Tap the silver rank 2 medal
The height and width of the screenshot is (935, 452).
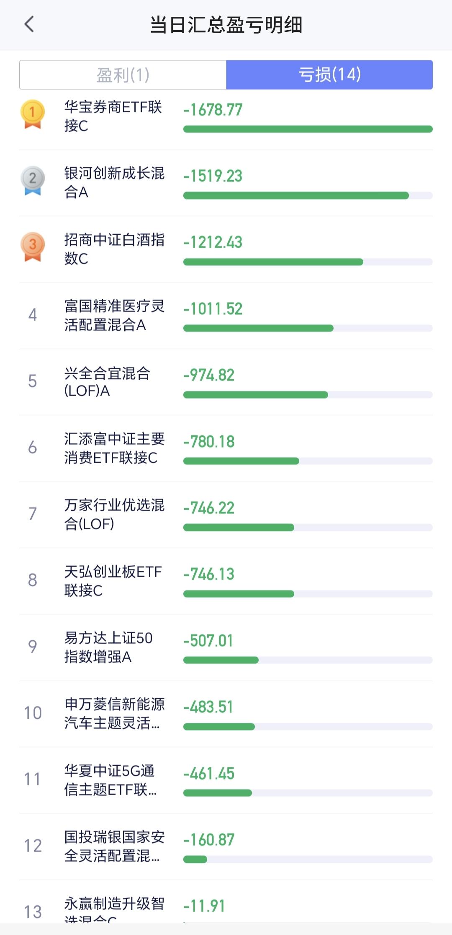[32, 180]
